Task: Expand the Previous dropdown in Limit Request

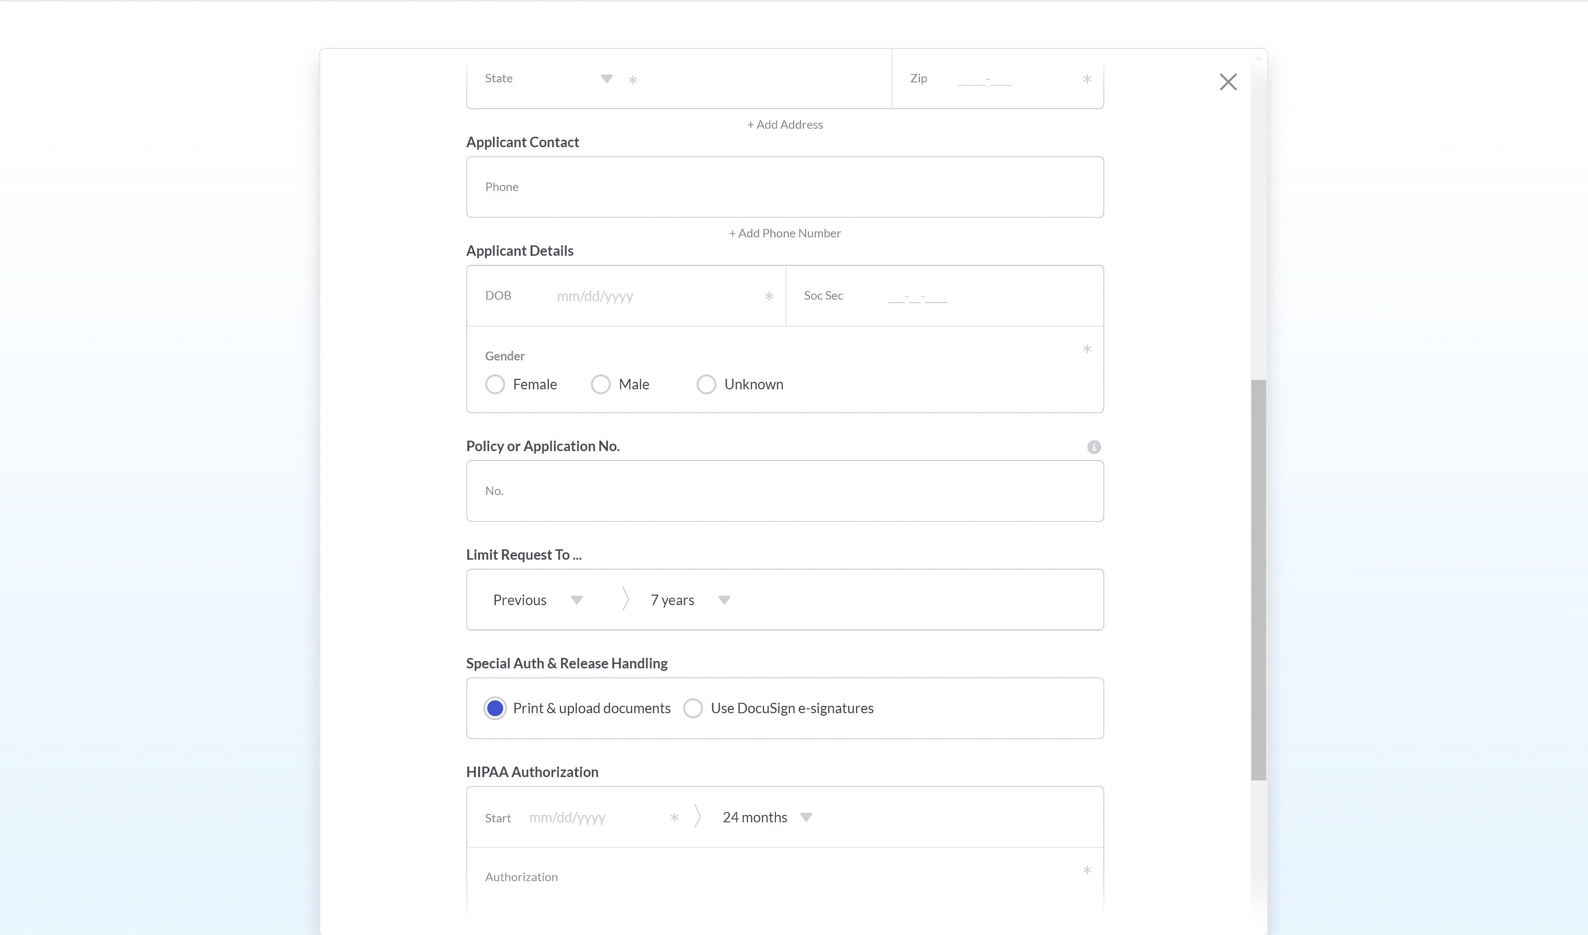Action: click(576, 600)
